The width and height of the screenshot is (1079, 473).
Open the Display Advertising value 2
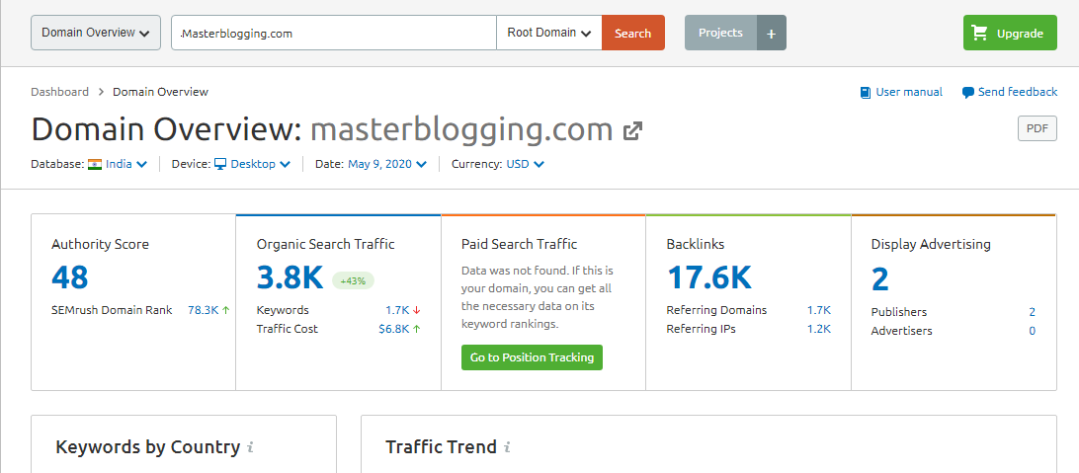pos(880,279)
